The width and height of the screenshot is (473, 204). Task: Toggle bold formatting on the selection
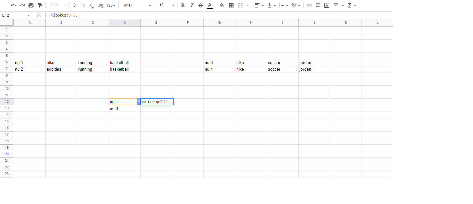click(x=183, y=5)
